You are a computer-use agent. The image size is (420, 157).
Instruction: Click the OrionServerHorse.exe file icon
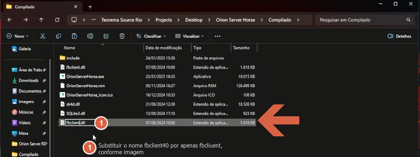(x=62, y=76)
